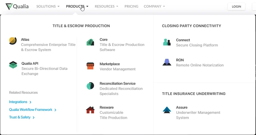
Task: Expand the Solutions dropdown arrow
Action: click(58, 7)
